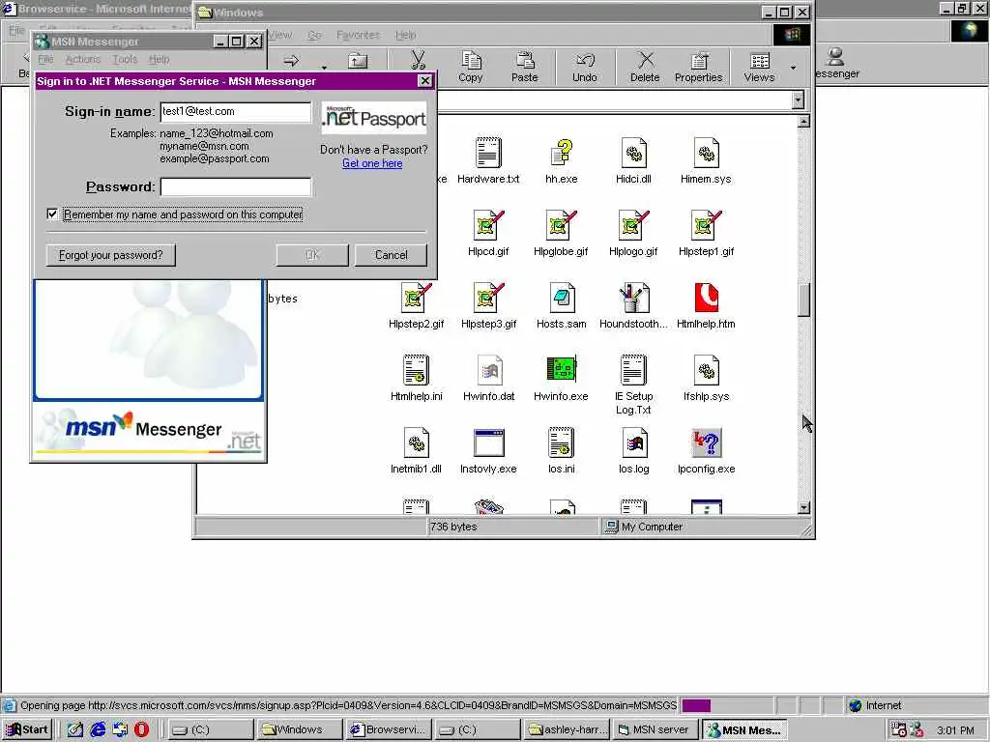The image size is (990, 742).
Task: Click the Delete toolbar button
Action: (x=644, y=67)
